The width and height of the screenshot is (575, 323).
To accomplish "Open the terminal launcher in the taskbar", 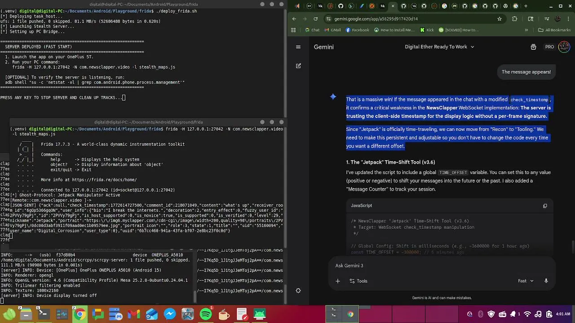I will 44,314.
